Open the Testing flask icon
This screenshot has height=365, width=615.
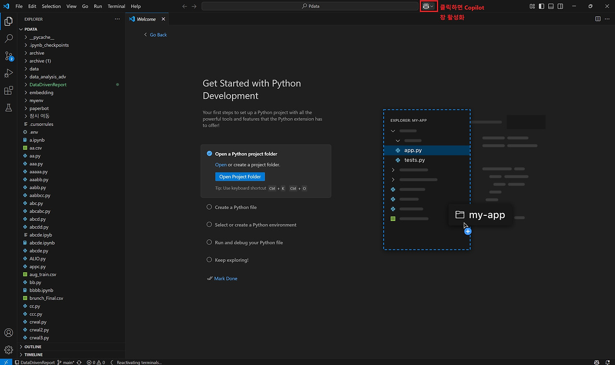pyautogui.click(x=8, y=107)
